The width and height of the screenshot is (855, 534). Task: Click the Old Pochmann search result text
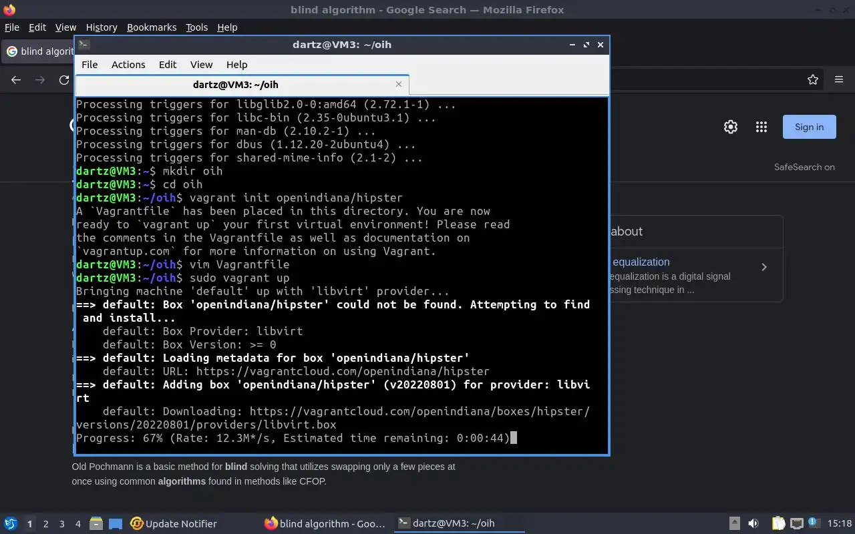click(264, 474)
